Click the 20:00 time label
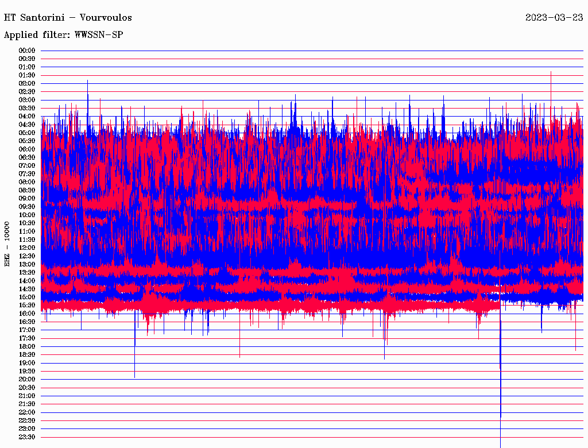 pos(27,380)
